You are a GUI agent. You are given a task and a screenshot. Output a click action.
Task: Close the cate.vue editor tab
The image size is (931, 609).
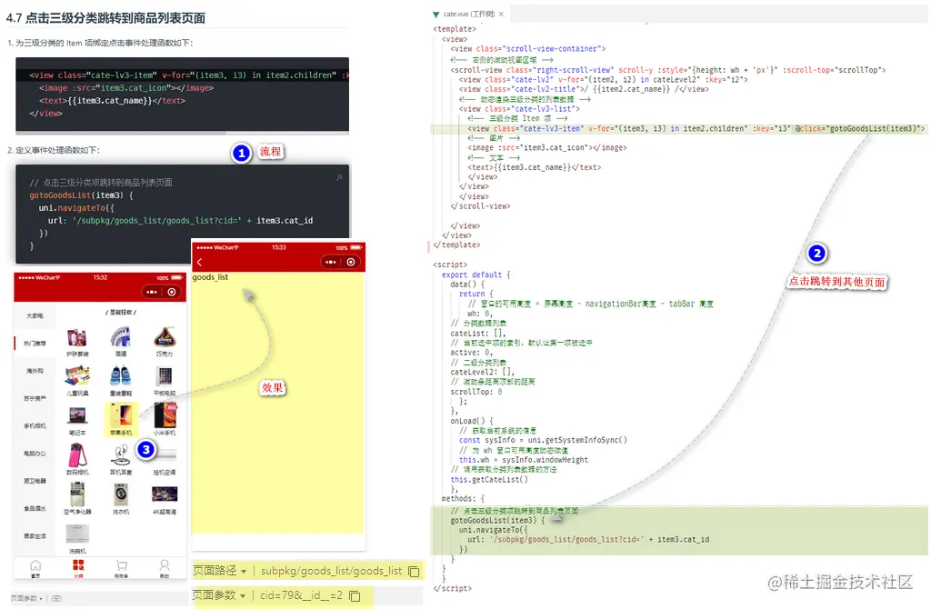(501, 15)
